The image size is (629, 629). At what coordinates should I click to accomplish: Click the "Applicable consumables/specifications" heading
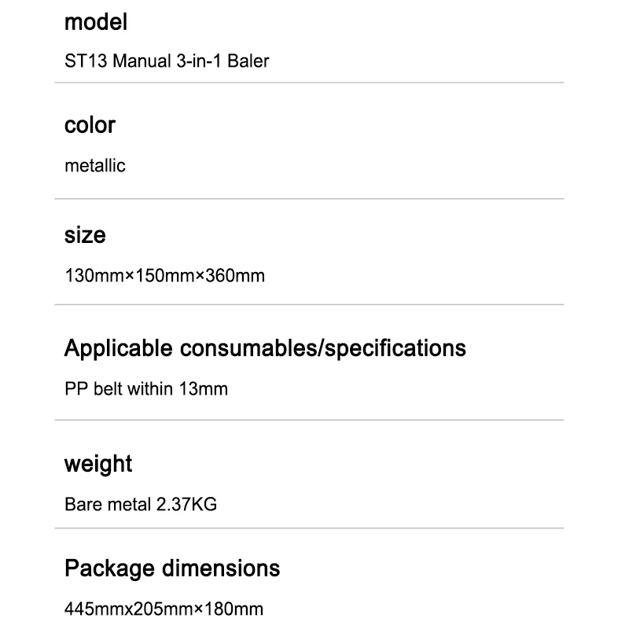pyautogui.click(x=265, y=348)
